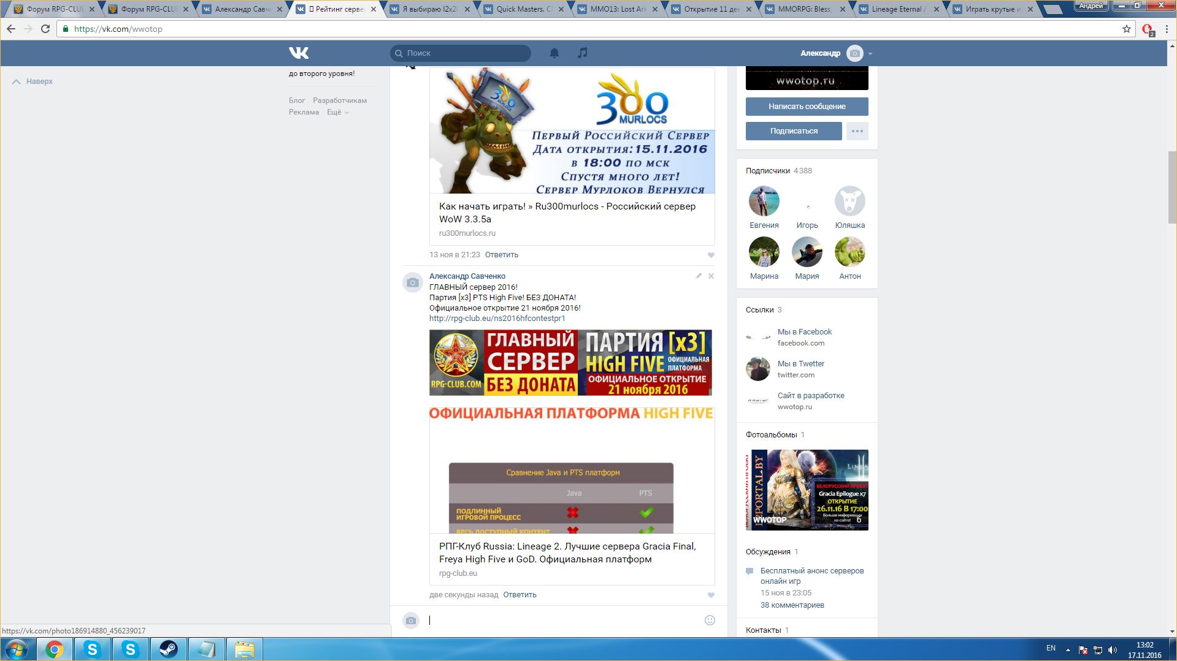The height and width of the screenshot is (661, 1177).
Task: Open emoji smiley picker
Action: pos(710,621)
